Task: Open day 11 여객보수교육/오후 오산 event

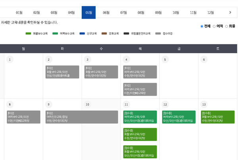Action: (x=140, y=117)
